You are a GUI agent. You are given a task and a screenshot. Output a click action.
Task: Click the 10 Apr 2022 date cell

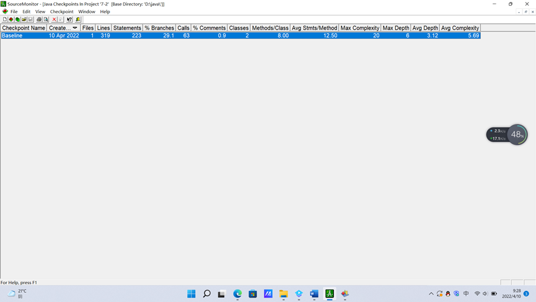64,35
